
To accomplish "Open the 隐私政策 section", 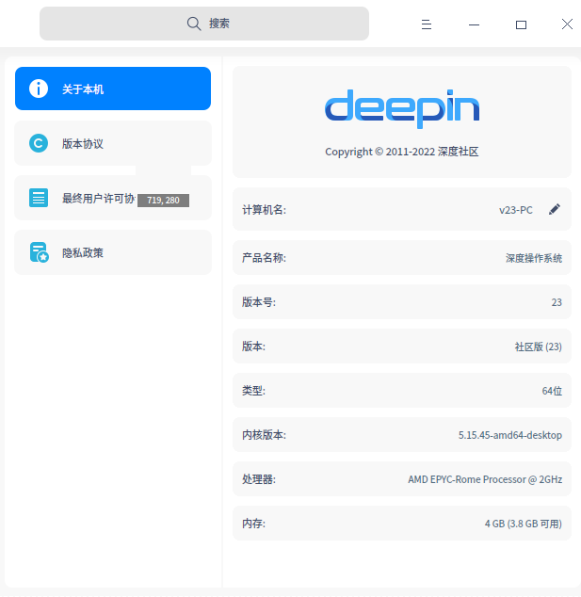I will tap(113, 252).
